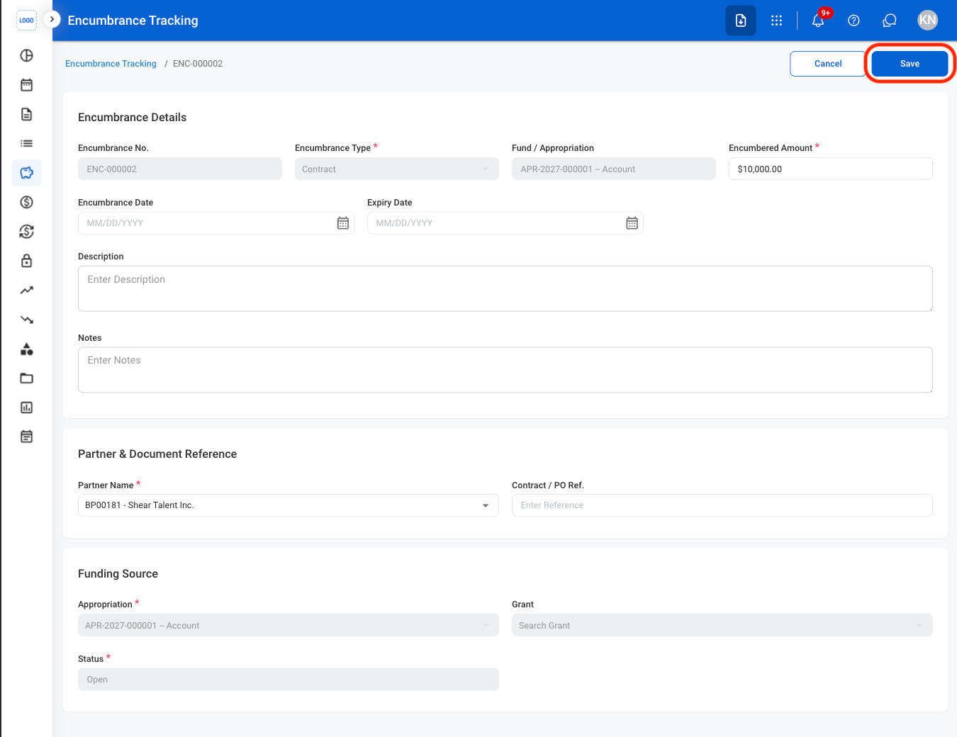Click the LOGO icon in the sidebar

26,21
